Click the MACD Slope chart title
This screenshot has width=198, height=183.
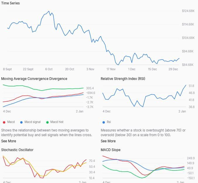[x=110, y=150]
